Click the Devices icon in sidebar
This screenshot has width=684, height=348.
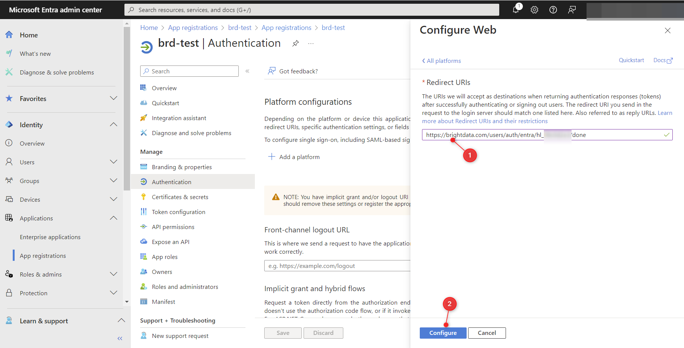click(x=9, y=199)
